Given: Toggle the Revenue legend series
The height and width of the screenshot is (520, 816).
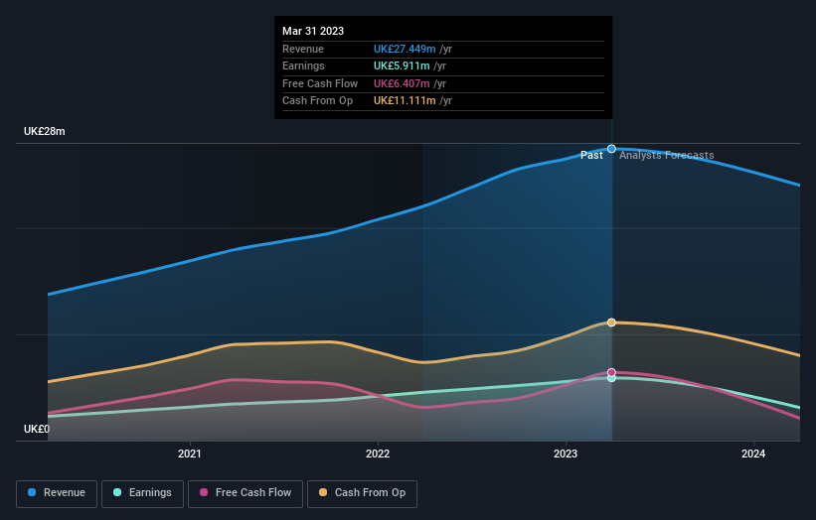Looking at the screenshot, I should 57,493.
